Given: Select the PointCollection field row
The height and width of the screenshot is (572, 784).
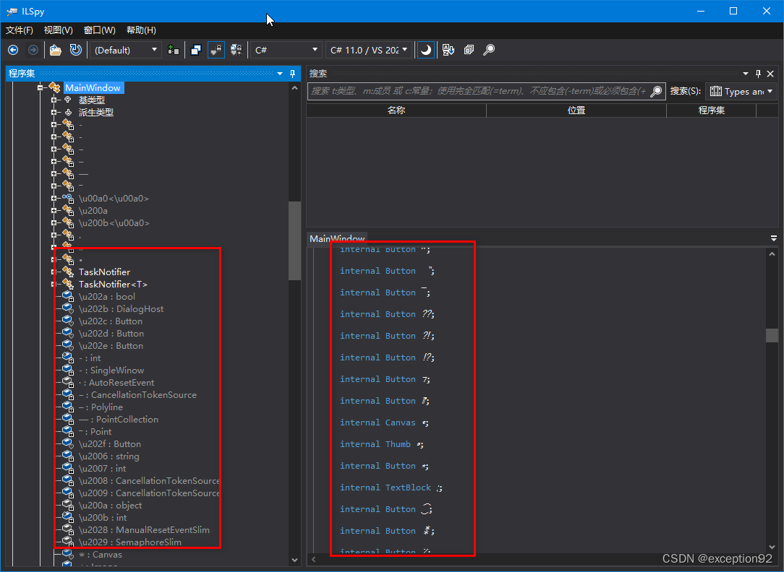Looking at the screenshot, I should tap(119, 420).
